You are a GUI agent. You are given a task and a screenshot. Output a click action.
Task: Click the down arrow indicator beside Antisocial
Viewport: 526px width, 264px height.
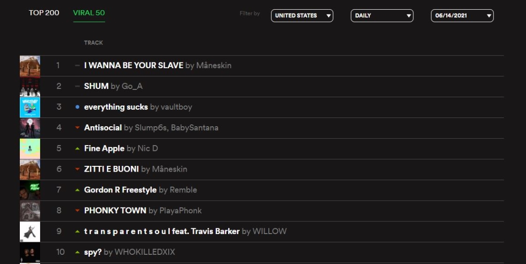pyautogui.click(x=77, y=128)
